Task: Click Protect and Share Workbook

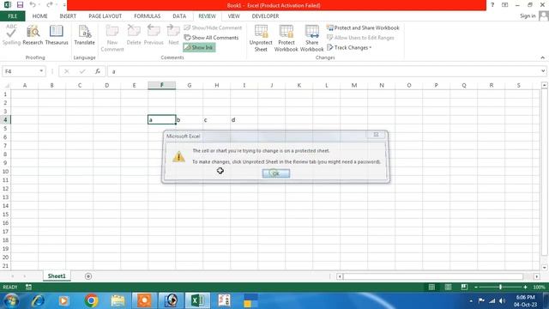Action: [x=363, y=27]
